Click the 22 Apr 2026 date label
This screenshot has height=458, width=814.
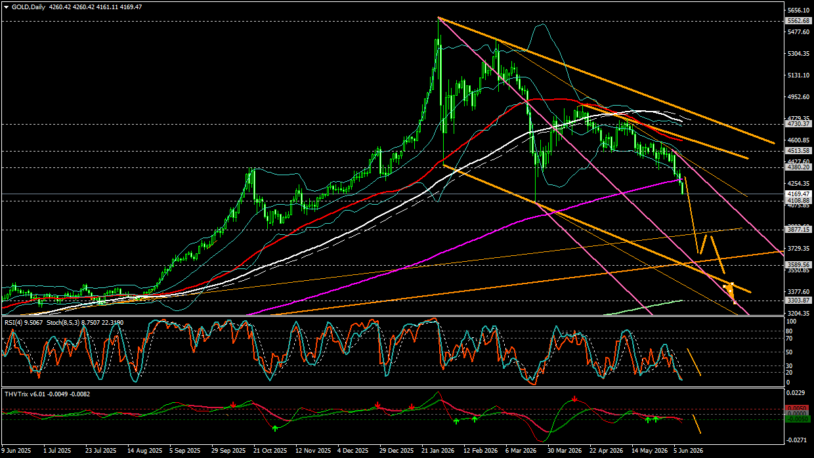606,451
